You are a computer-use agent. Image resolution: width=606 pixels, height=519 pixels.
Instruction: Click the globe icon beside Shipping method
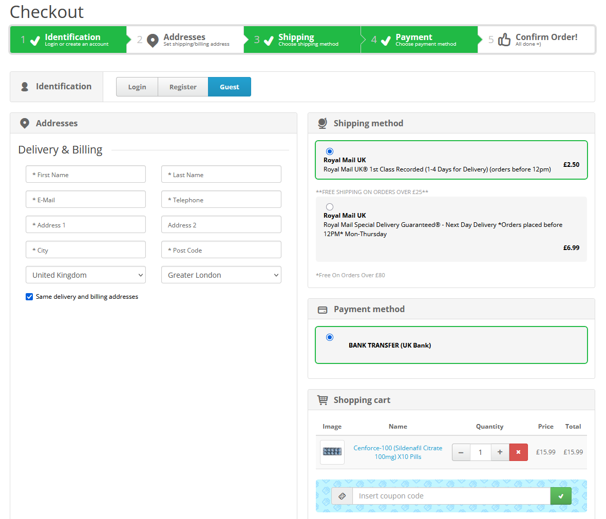pos(323,123)
